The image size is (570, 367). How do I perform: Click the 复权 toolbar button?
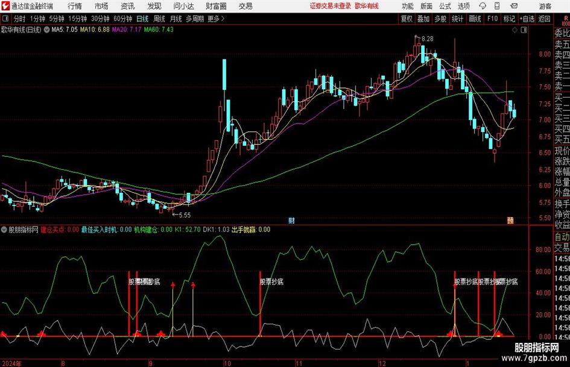click(407, 19)
